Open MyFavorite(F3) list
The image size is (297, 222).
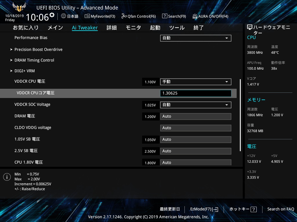100,16
